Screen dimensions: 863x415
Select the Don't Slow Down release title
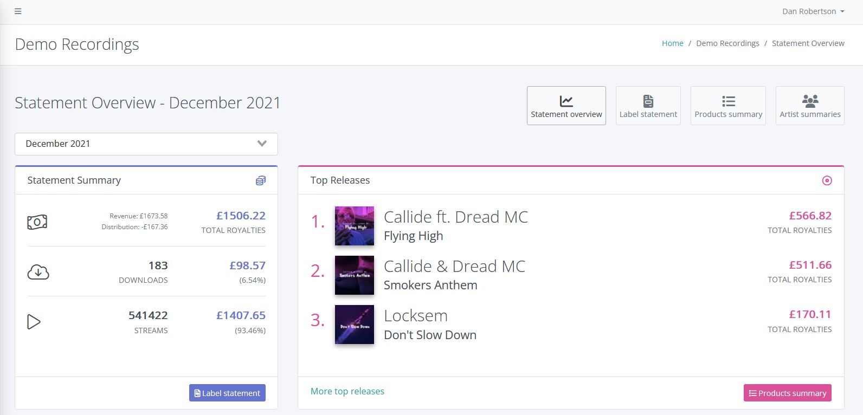tap(430, 335)
